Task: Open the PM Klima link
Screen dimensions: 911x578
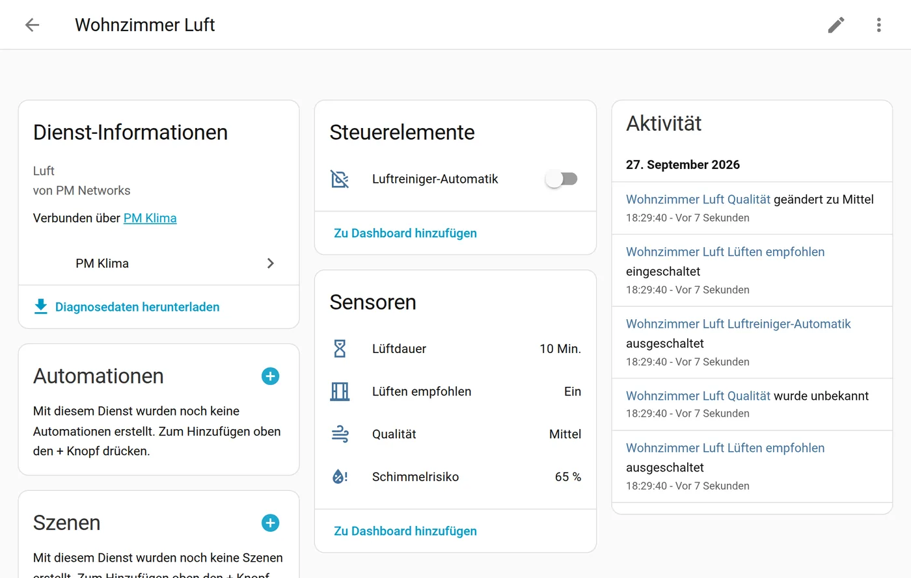Action: [150, 218]
